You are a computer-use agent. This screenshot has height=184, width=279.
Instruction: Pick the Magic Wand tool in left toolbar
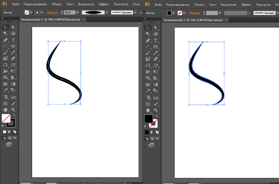[x=6, y=33]
